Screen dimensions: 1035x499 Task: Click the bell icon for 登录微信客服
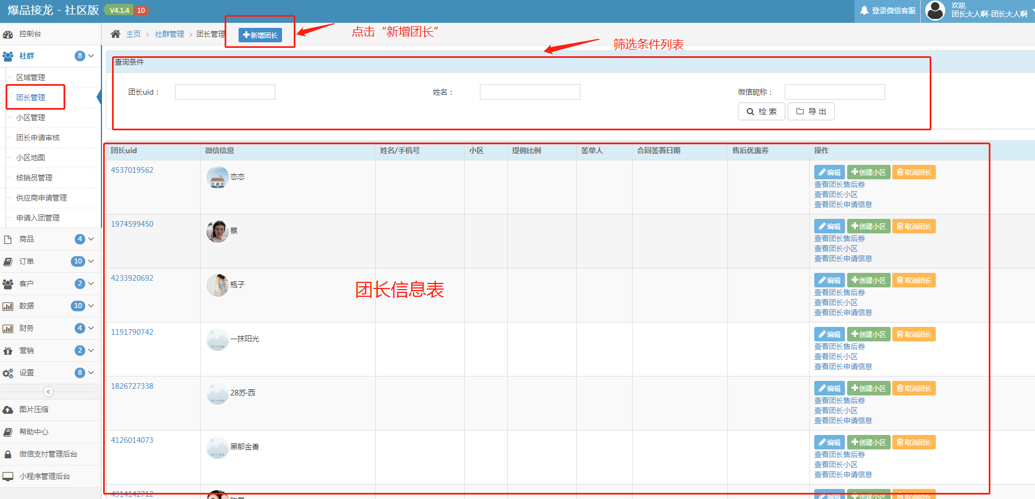pyautogui.click(x=864, y=11)
